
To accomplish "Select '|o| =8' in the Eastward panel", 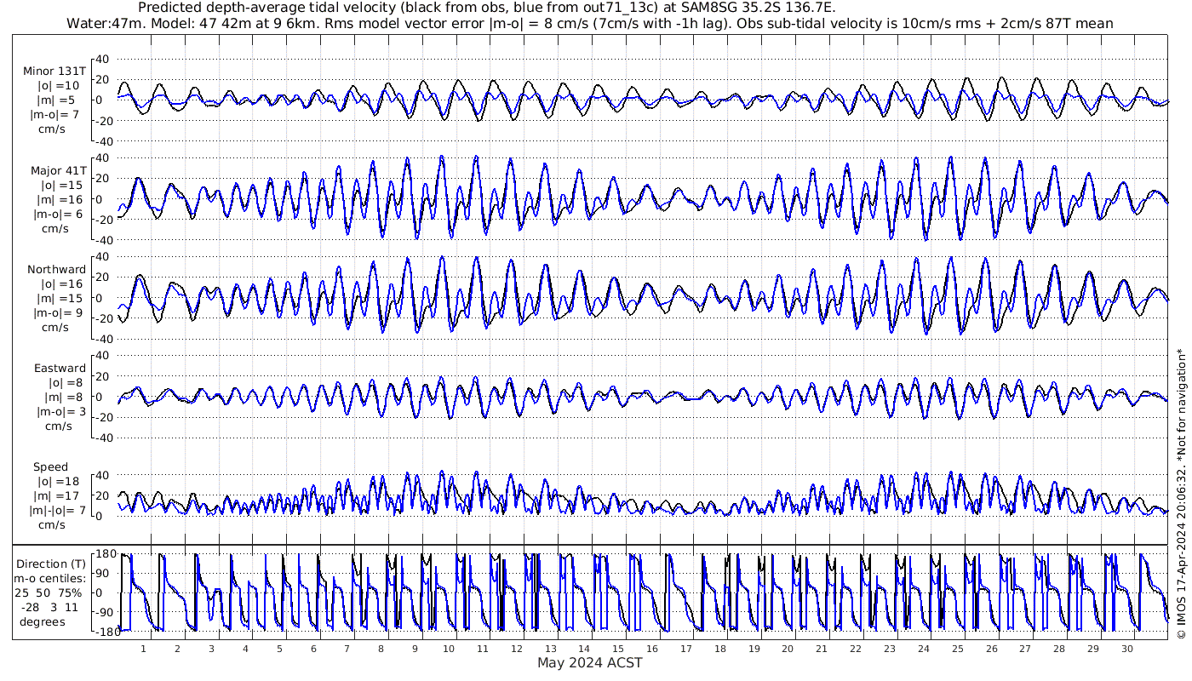I will pos(64,382).
